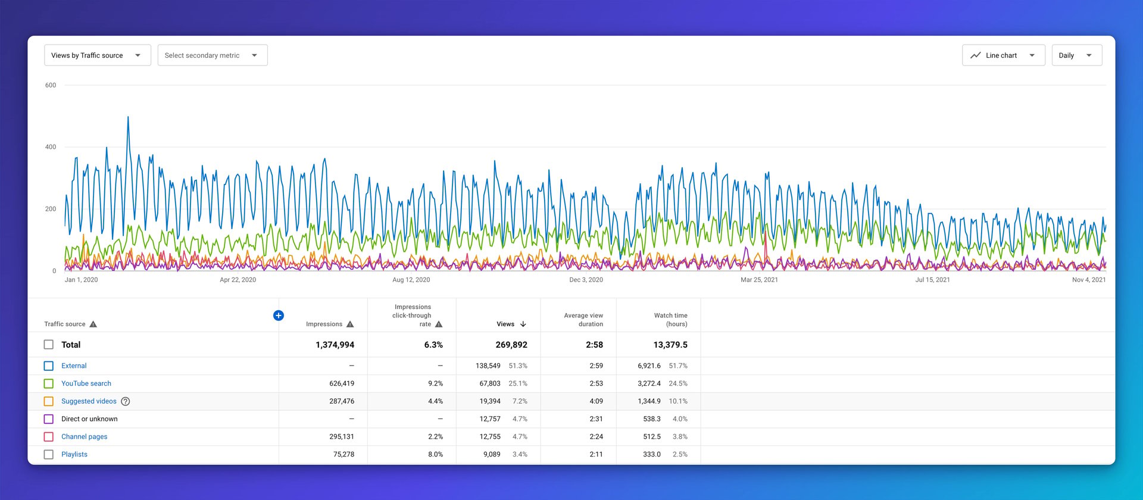This screenshot has height=500, width=1143.
Task: Click Suggested videos duration 4:09
Action: (597, 401)
